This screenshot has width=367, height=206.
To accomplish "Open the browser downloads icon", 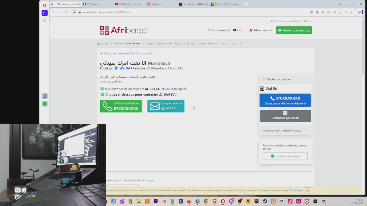I will 340,12.
